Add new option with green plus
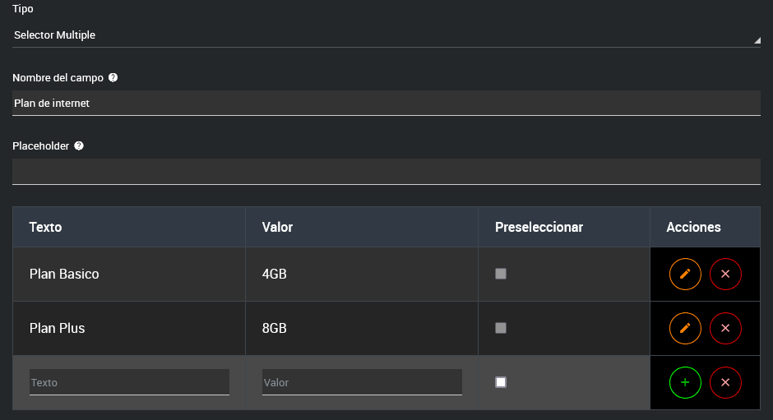The image size is (773, 420). click(685, 382)
